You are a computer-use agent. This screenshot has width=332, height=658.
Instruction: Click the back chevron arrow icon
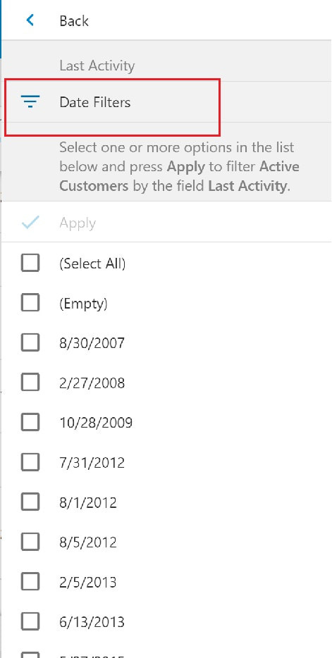click(x=30, y=20)
